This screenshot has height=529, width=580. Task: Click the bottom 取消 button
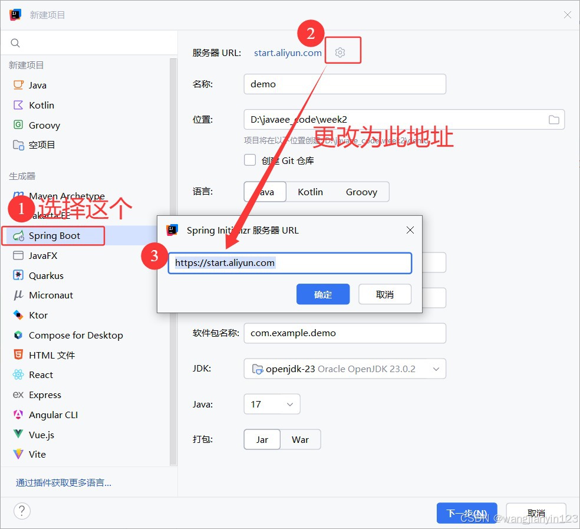click(x=536, y=513)
